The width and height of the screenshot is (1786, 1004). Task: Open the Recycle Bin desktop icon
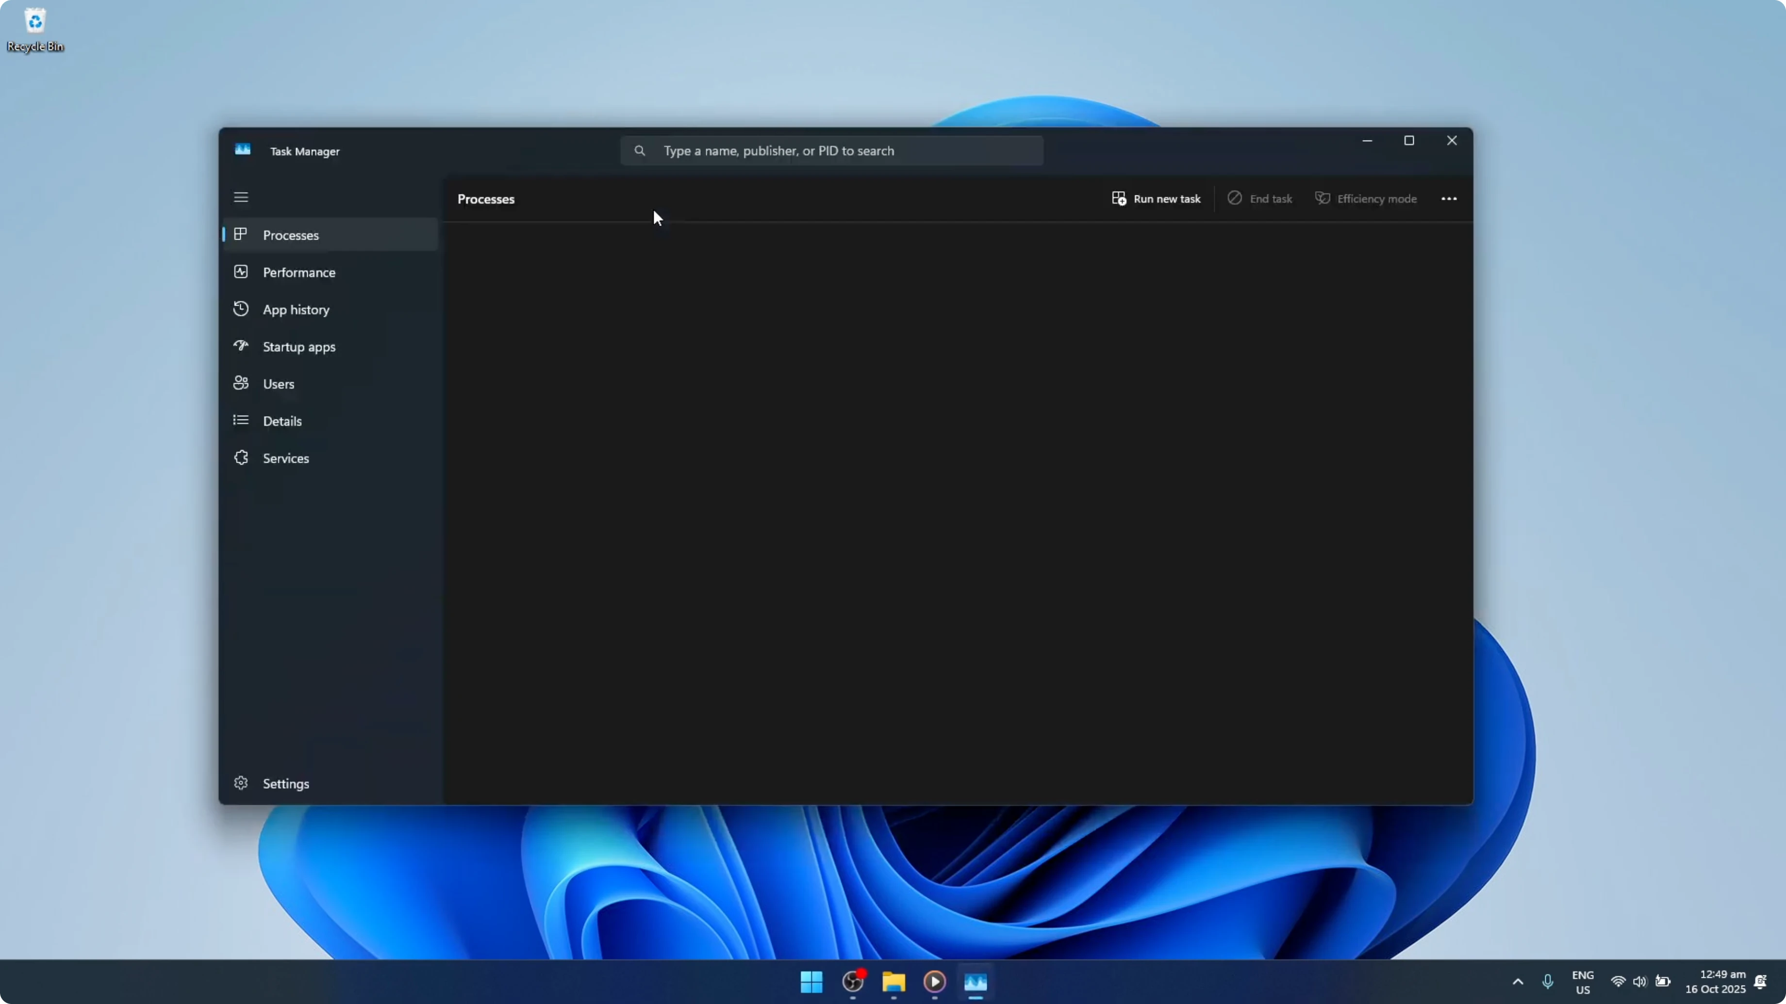[35, 30]
